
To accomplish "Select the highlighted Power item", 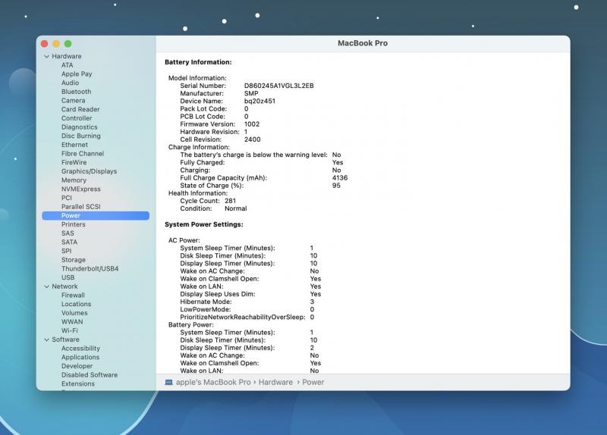I will pos(96,216).
